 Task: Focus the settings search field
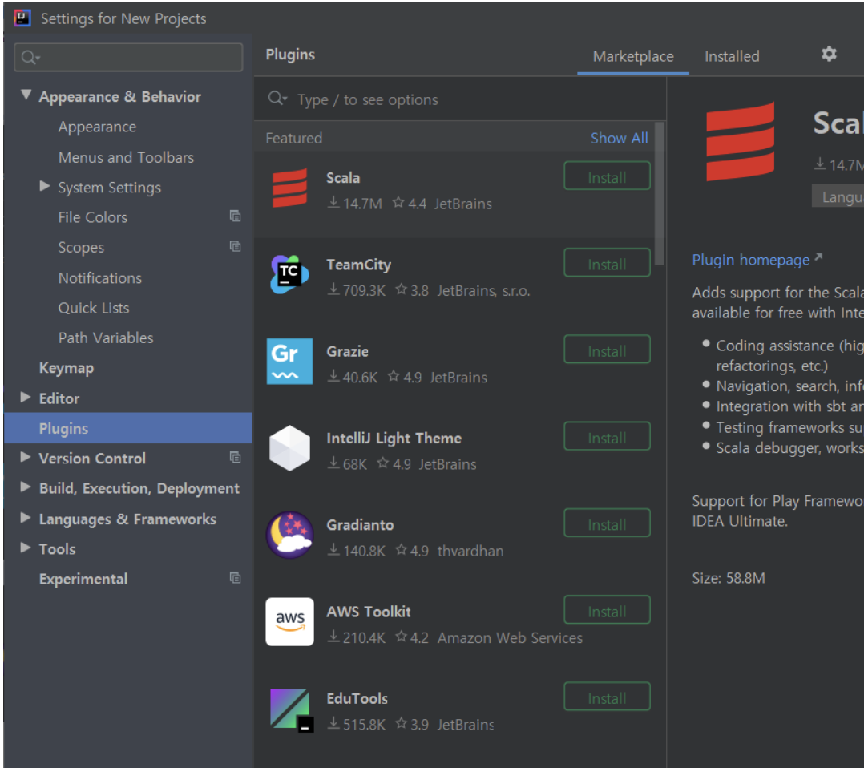tap(128, 58)
